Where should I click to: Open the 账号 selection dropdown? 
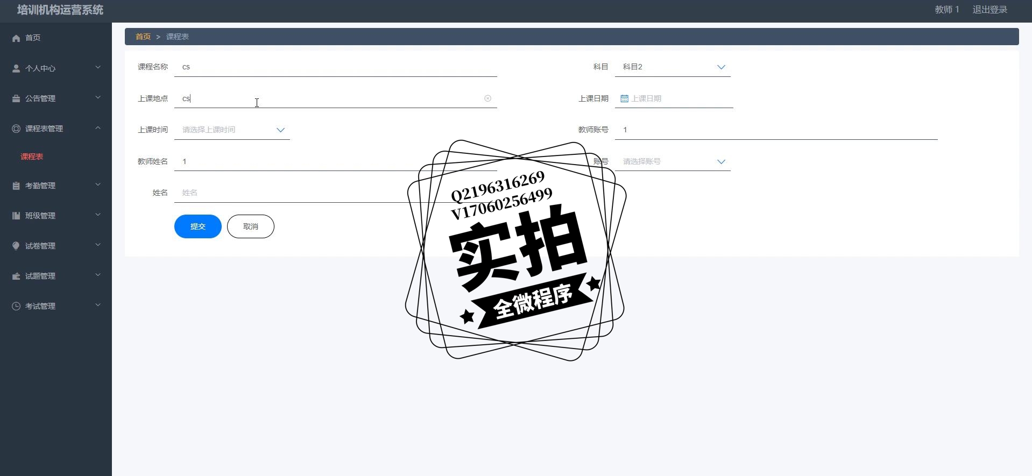click(673, 161)
